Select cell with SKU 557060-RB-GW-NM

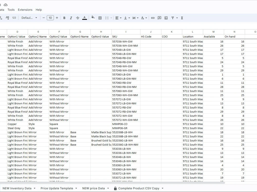point(126,87)
